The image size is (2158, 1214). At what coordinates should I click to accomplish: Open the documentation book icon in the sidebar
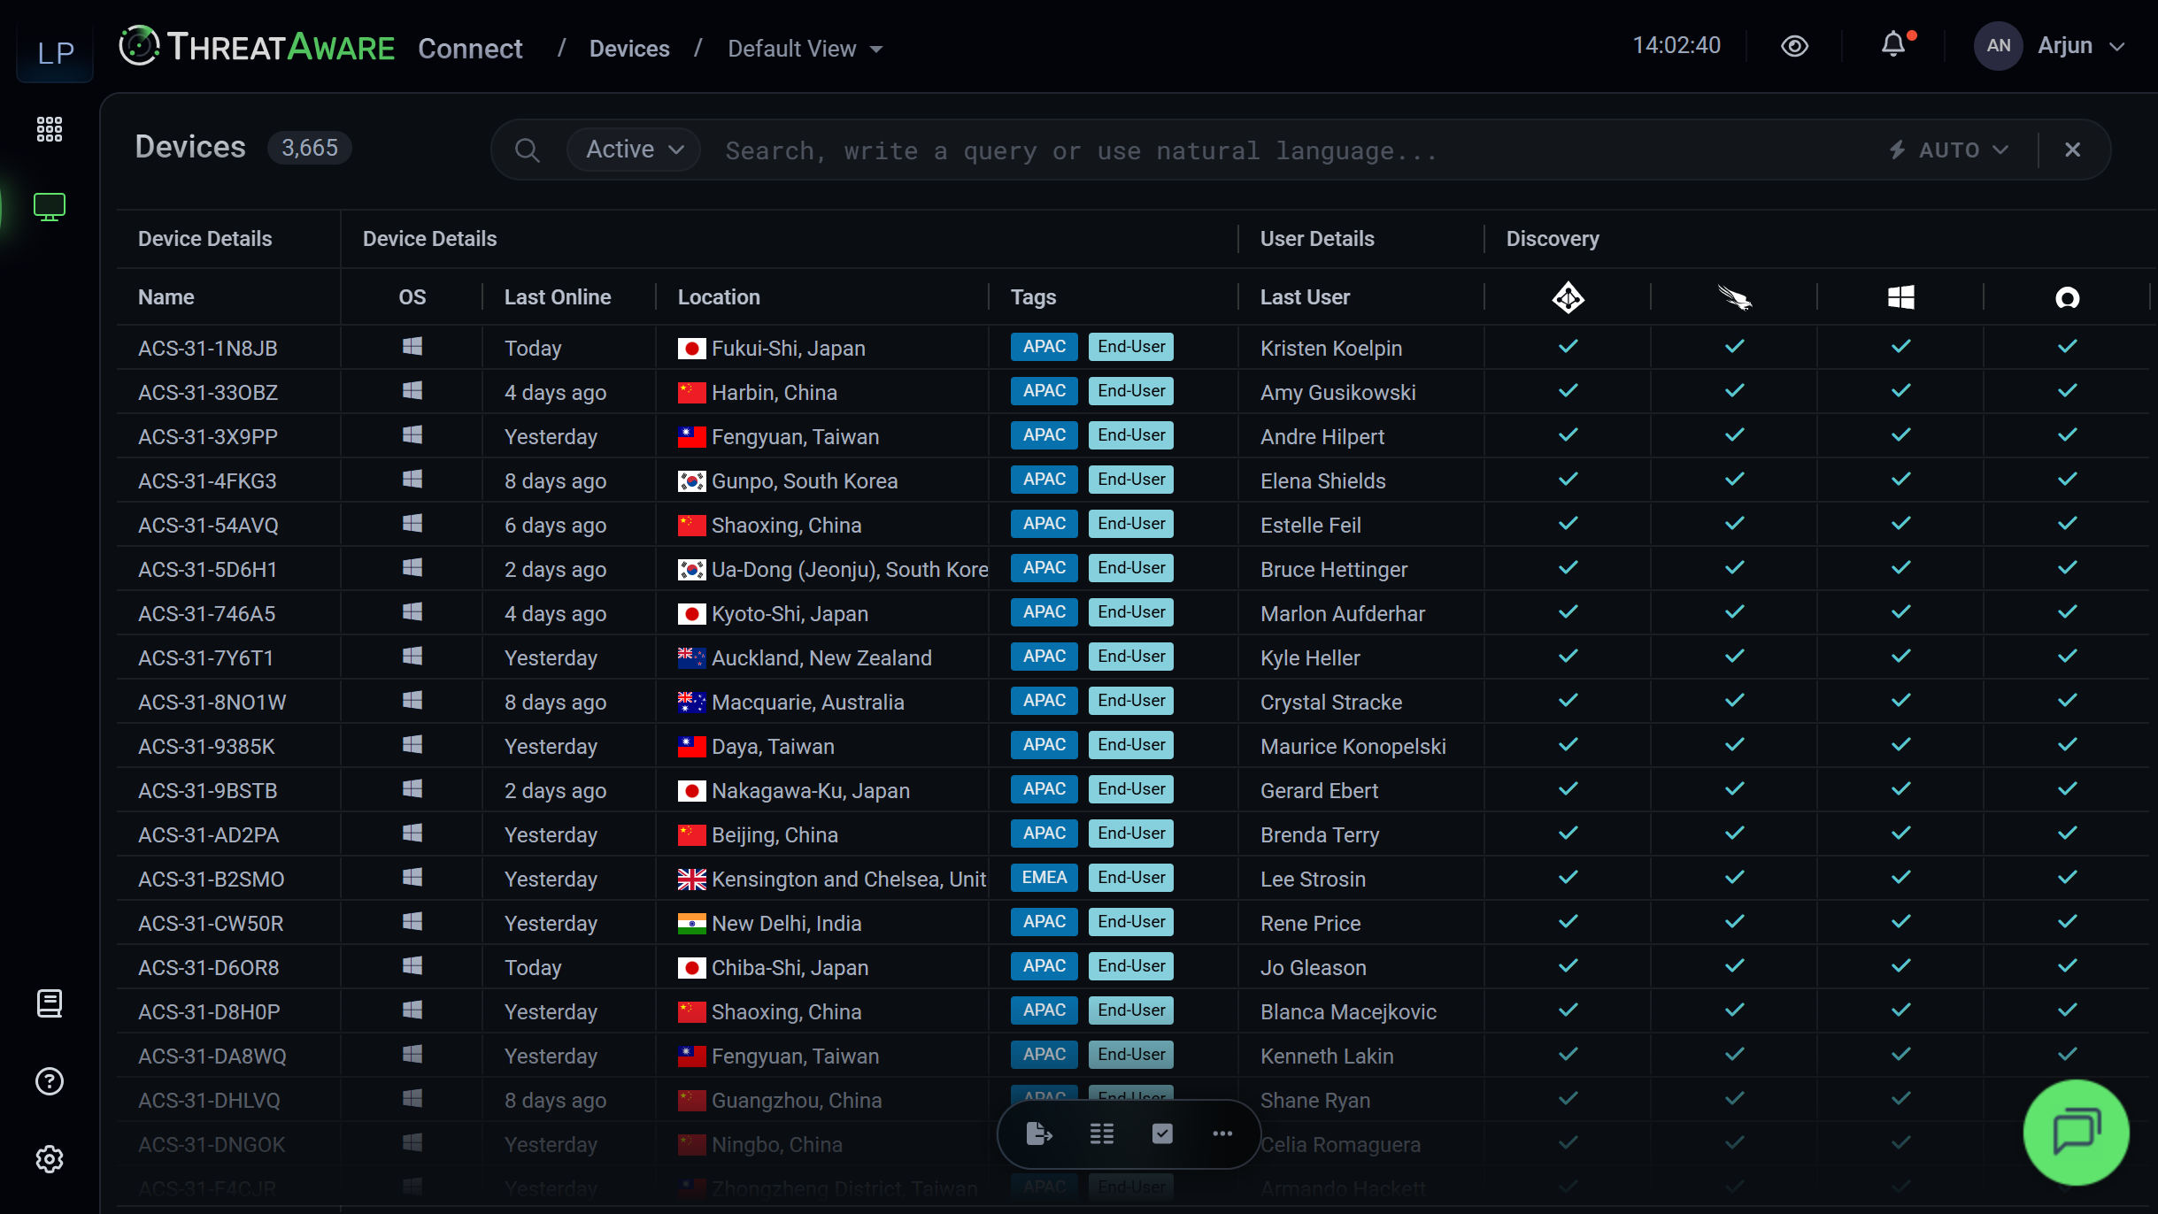[50, 1003]
